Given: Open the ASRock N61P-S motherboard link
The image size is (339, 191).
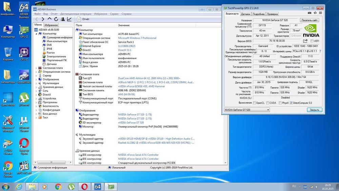Looking at the screenshot, I should [156, 82].
